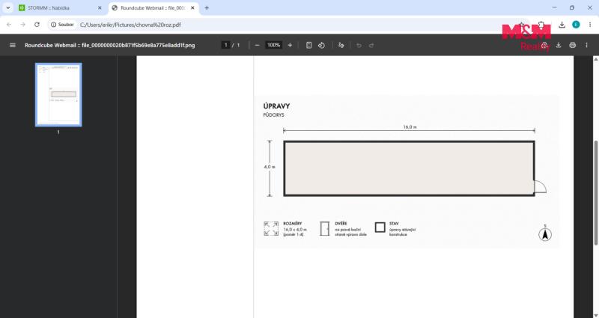
Task: Reload the current page
Action: tap(37, 25)
